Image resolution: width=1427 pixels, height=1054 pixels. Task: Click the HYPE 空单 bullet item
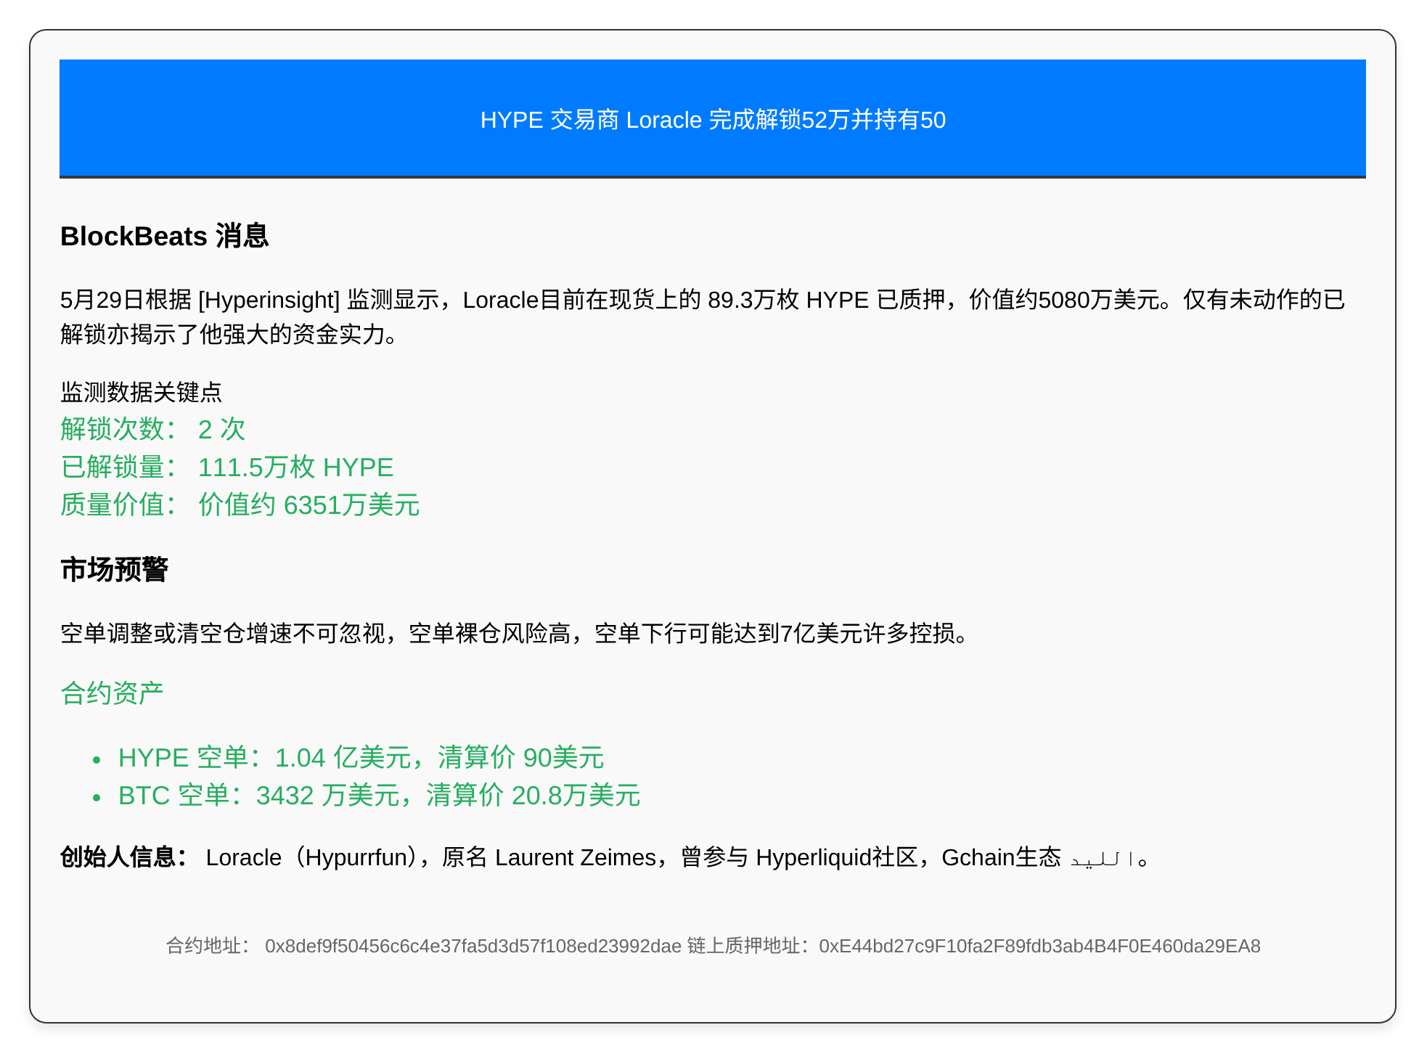coord(361,758)
